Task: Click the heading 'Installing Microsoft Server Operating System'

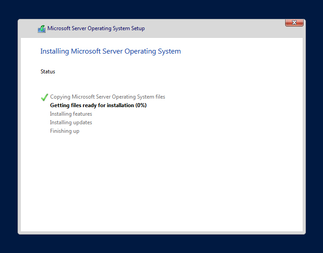Action: pos(111,51)
